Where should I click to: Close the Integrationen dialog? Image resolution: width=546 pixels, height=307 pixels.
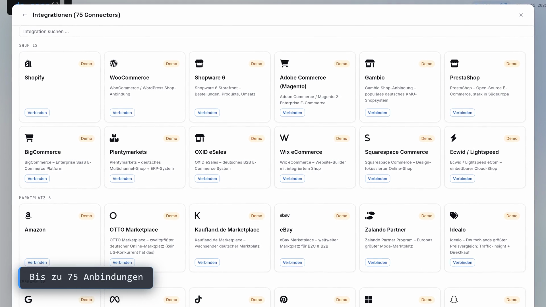[521, 15]
